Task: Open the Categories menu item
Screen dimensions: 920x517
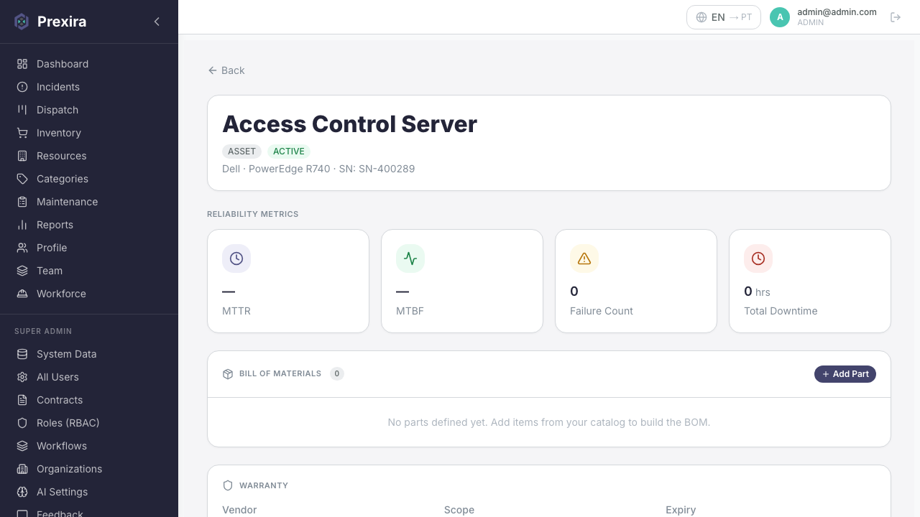Action: coord(89,179)
